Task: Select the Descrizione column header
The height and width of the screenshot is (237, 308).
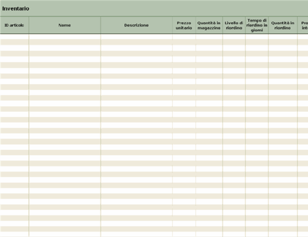Action: (x=136, y=26)
